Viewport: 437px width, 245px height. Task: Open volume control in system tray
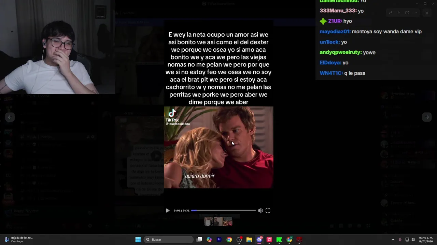(x=413, y=240)
